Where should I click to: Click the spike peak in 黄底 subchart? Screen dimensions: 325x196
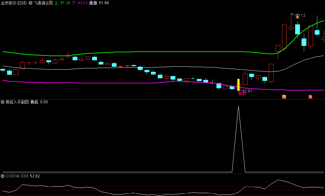(x=238, y=107)
